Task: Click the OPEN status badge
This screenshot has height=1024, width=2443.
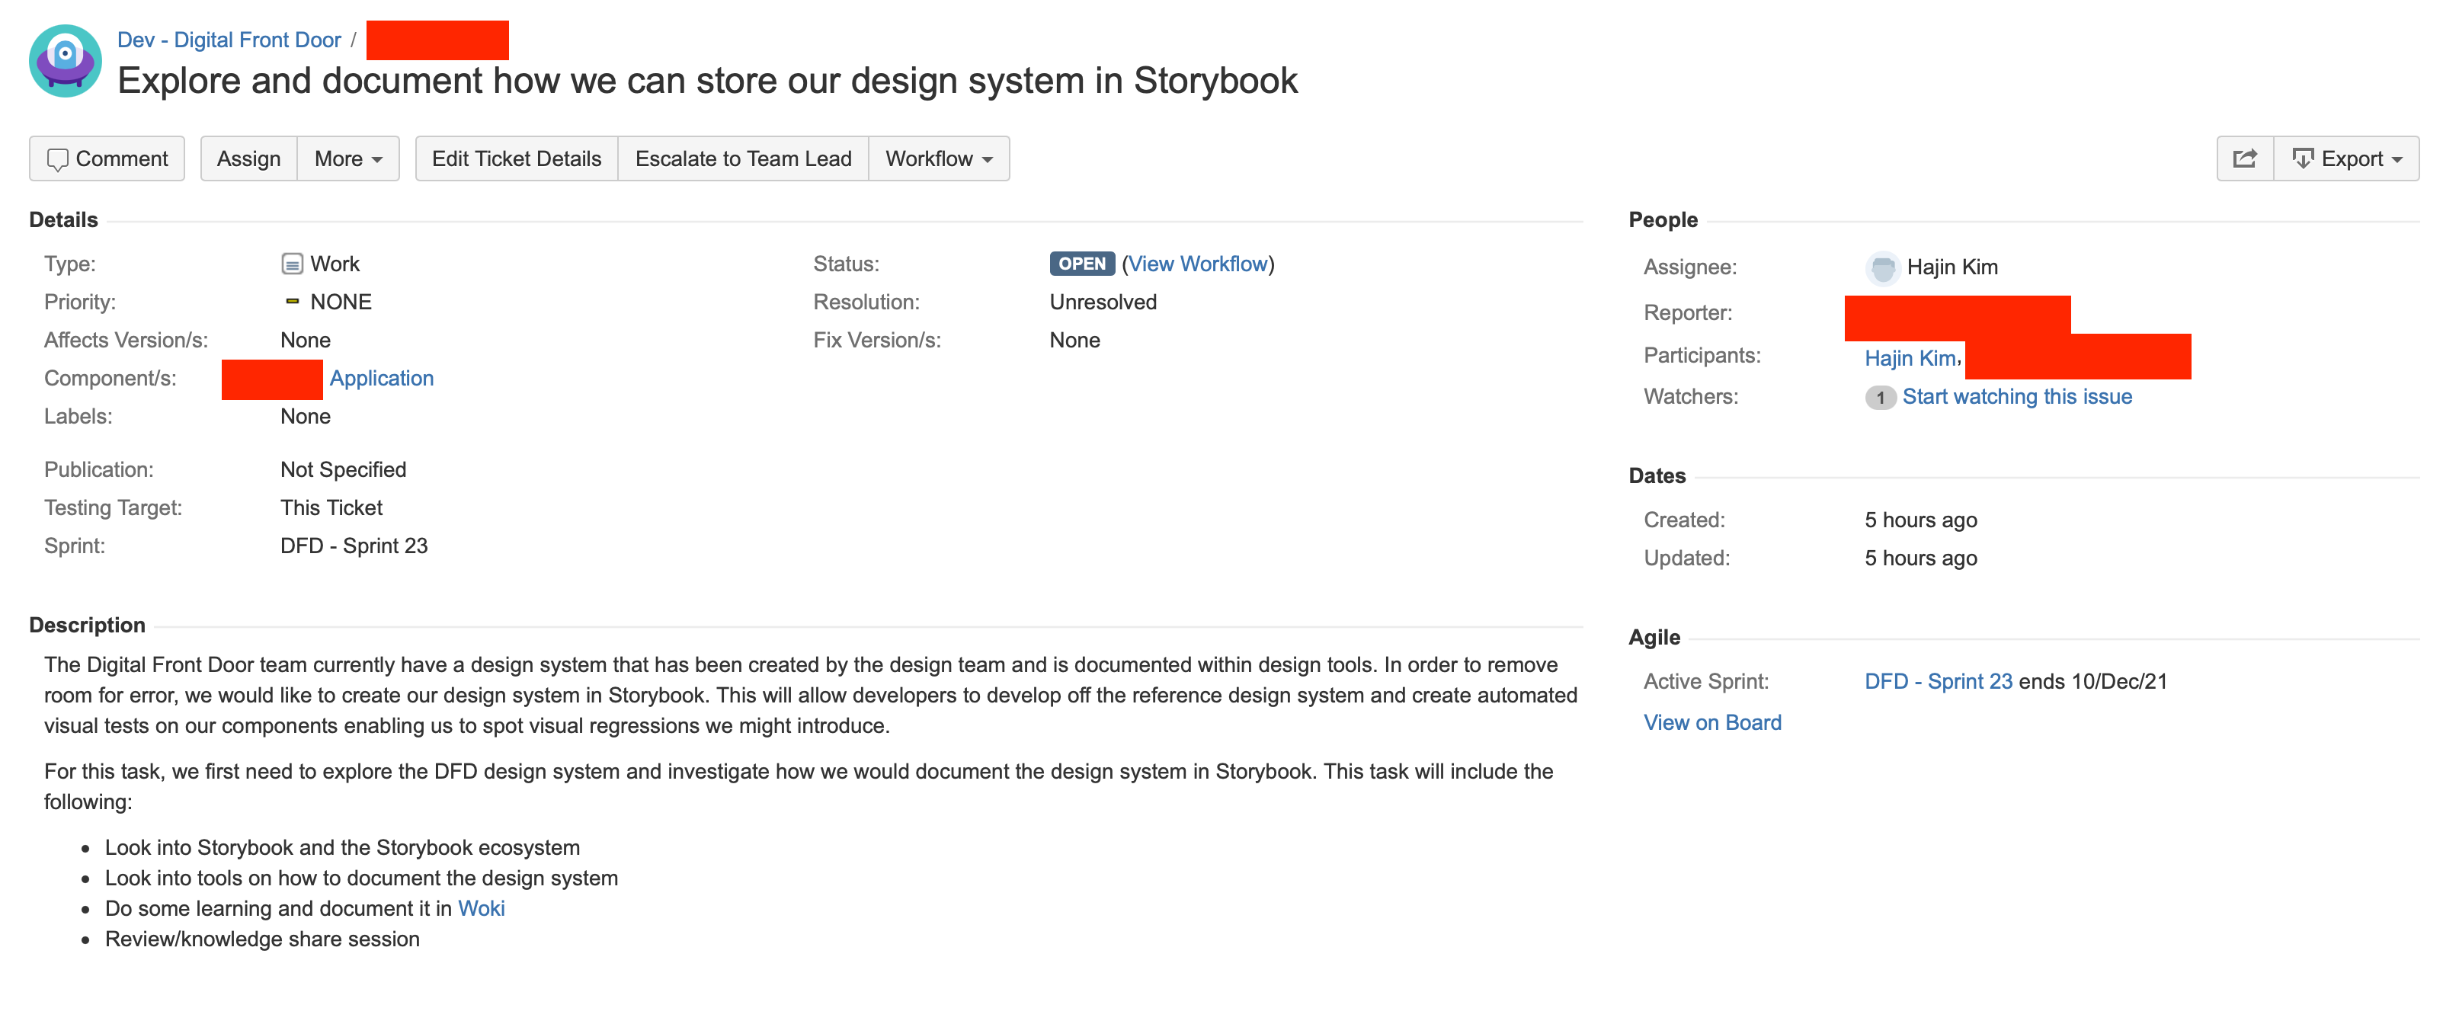Action: tap(1081, 264)
